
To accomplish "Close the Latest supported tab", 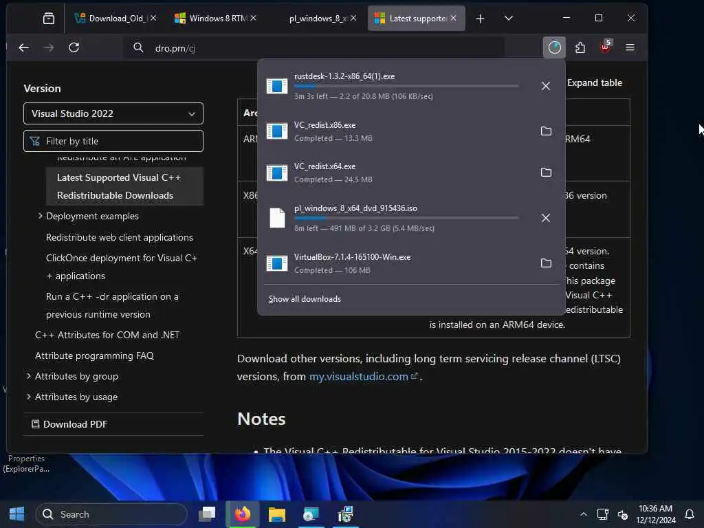I will 454,18.
